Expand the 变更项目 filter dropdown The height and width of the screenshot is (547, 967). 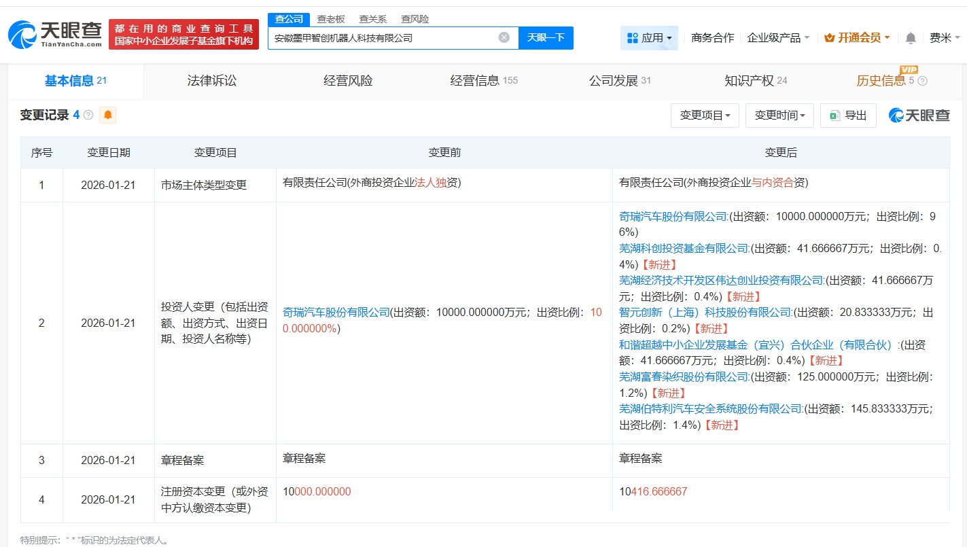[x=705, y=116]
